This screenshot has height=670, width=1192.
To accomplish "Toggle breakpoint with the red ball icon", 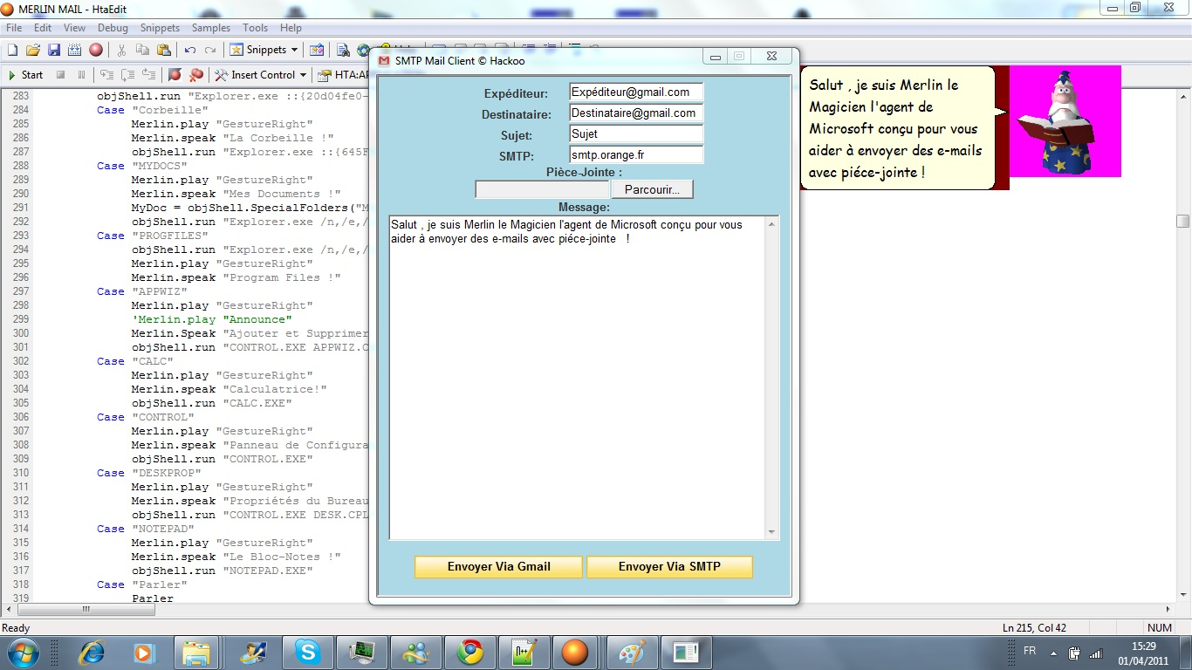I will 175,75.
